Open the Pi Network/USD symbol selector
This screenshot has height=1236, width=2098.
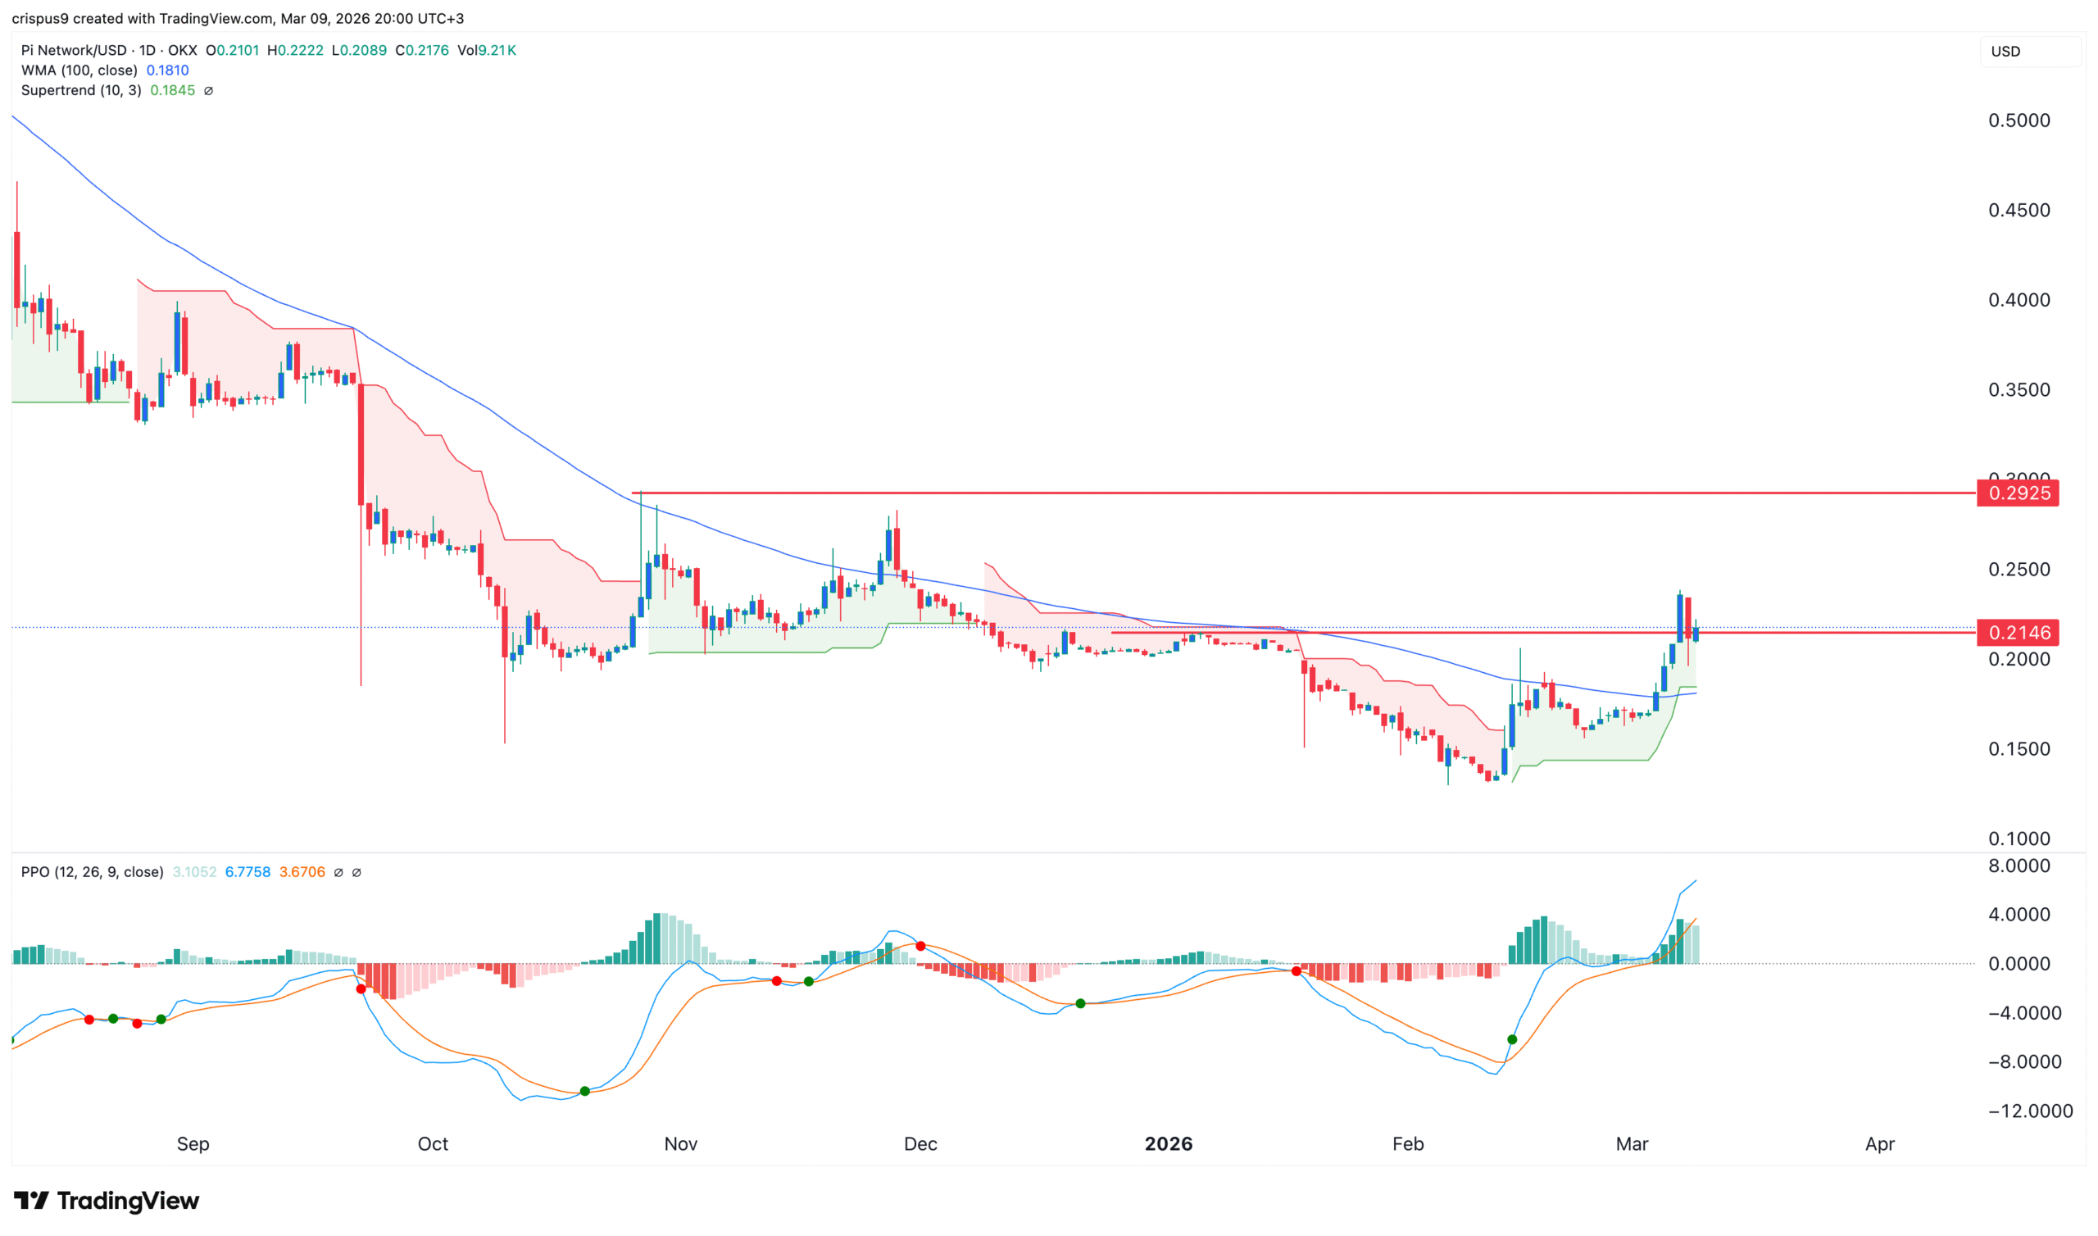75,50
